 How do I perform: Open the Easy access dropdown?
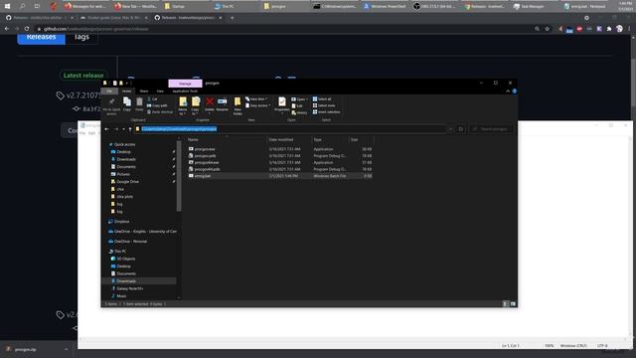click(x=258, y=105)
